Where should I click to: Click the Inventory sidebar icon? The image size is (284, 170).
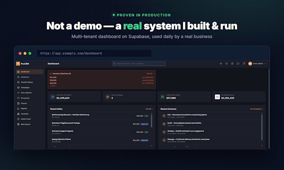pos(18,114)
